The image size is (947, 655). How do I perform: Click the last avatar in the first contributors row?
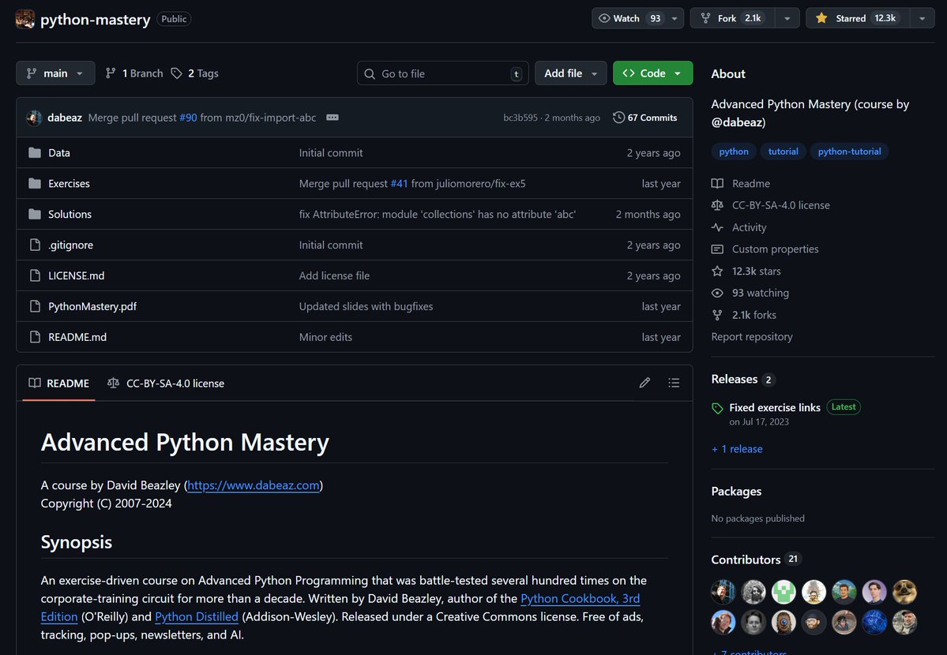[x=904, y=592]
